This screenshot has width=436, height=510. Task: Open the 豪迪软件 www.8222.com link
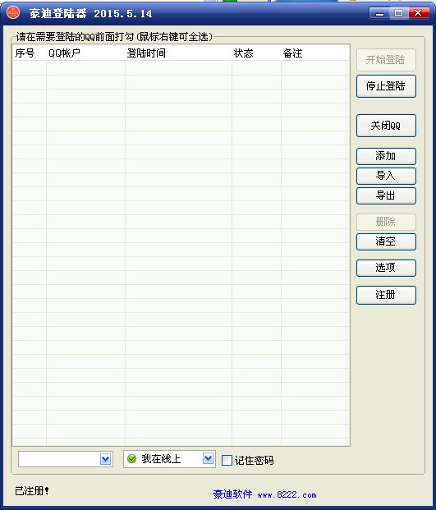(264, 494)
